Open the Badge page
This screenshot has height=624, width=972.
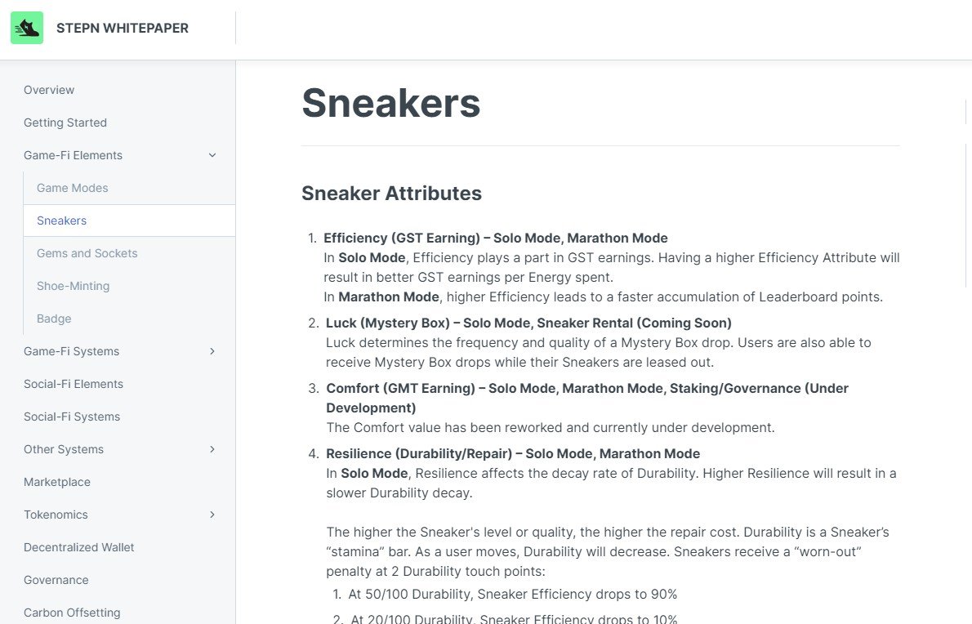pos(54,319)
